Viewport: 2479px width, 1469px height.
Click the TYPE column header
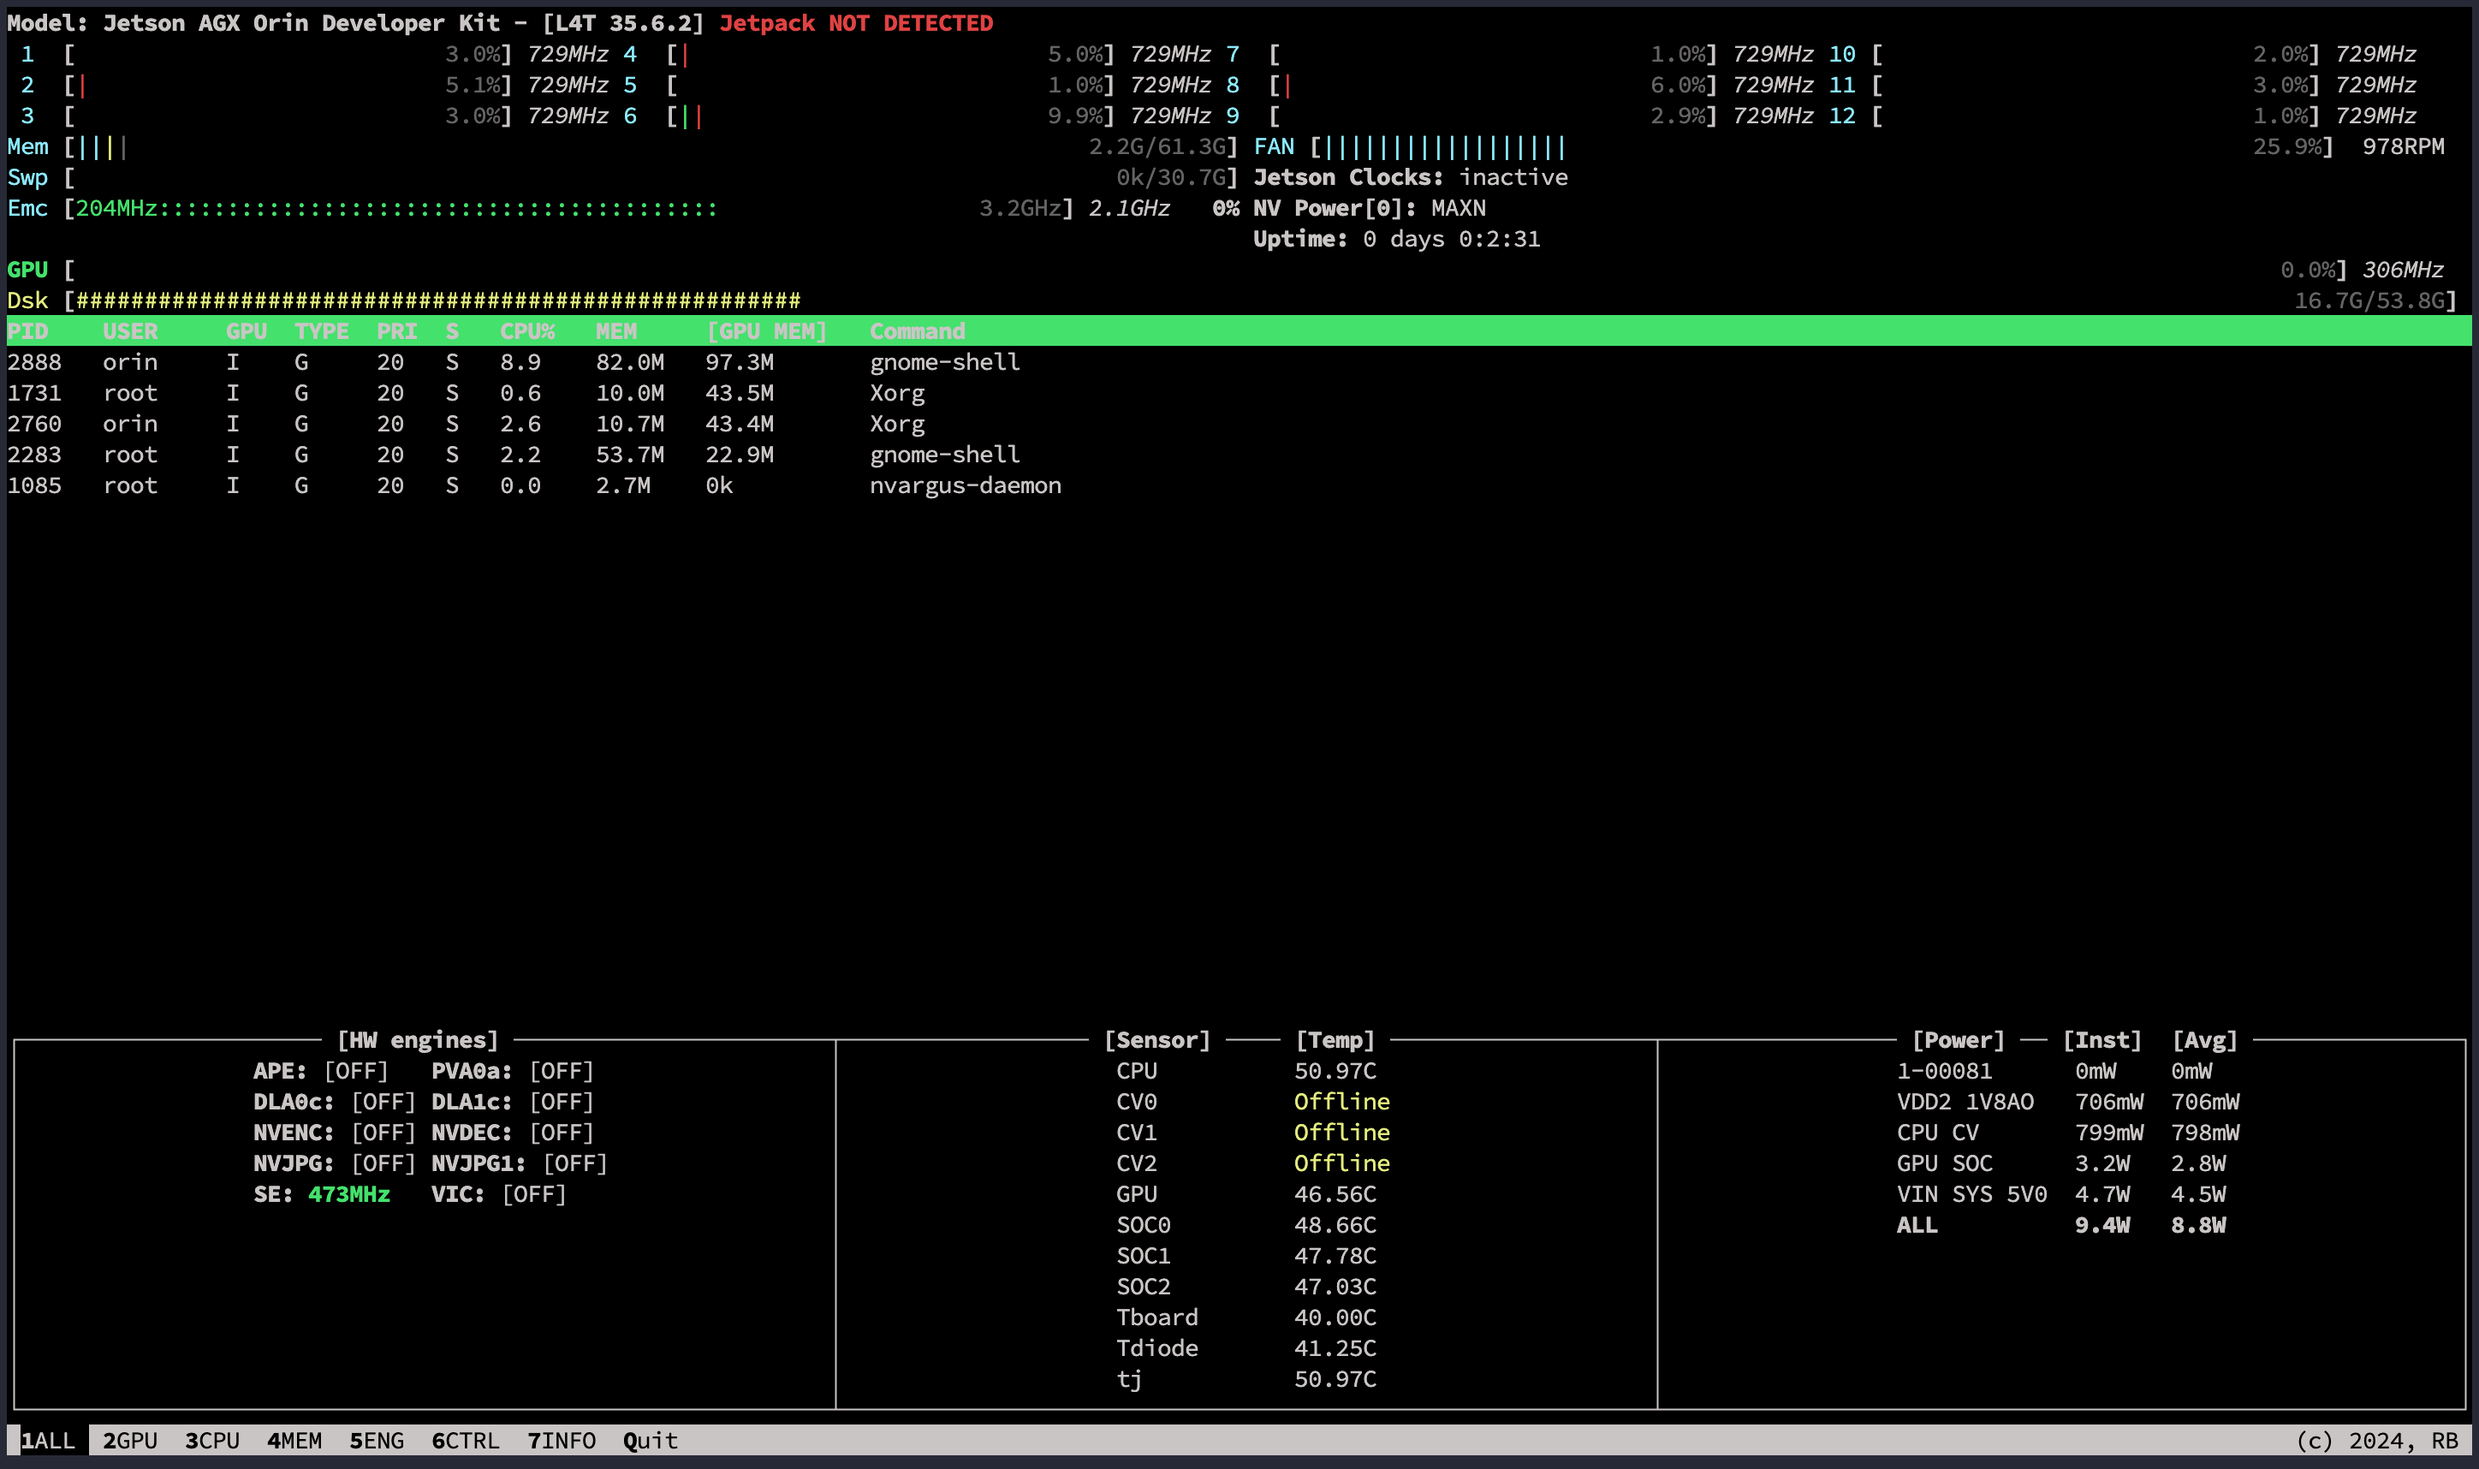(322, 330)
